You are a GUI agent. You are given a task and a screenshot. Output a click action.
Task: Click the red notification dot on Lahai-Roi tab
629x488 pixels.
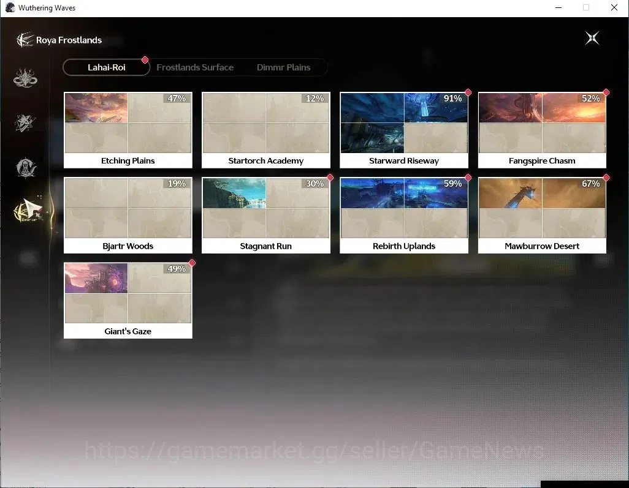pyautogui.click(x=145, y=59)
